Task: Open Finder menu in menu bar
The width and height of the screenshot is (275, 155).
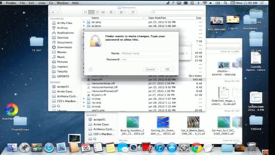Action: click(x=11, y=3)
